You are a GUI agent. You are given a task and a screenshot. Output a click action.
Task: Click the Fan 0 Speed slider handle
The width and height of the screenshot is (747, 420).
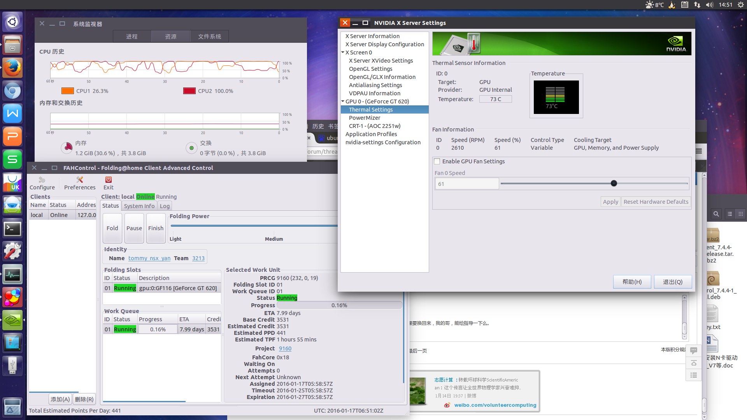click(x=614, y=183)
